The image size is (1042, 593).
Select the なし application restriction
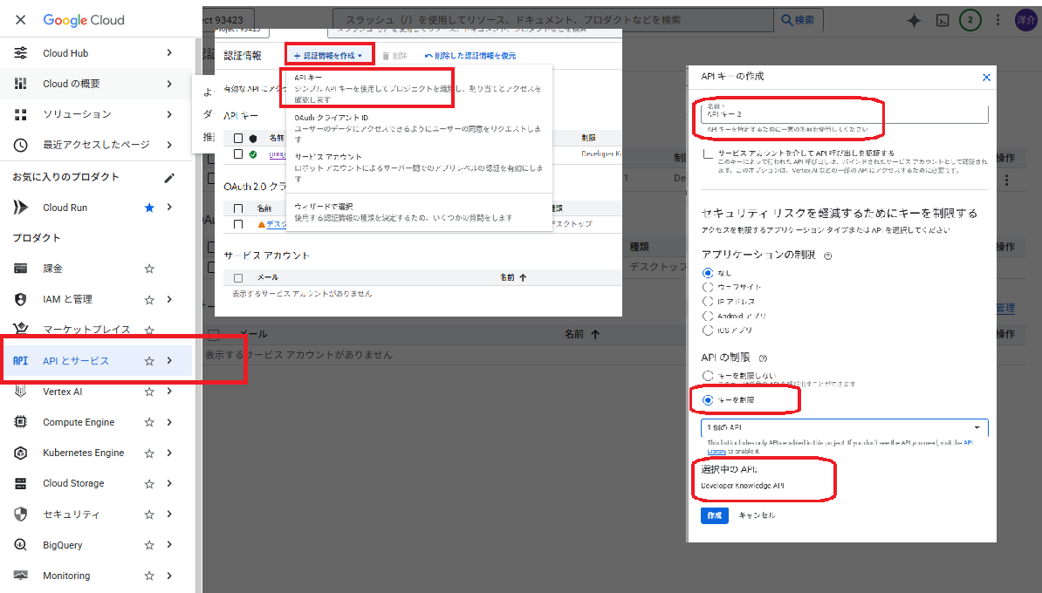[707, 271]
